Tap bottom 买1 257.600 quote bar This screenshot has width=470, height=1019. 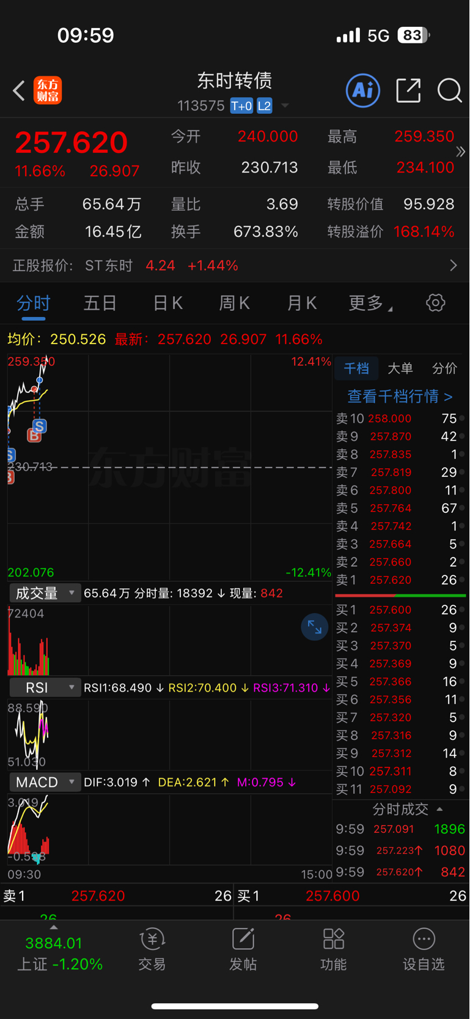pos(352,895)
